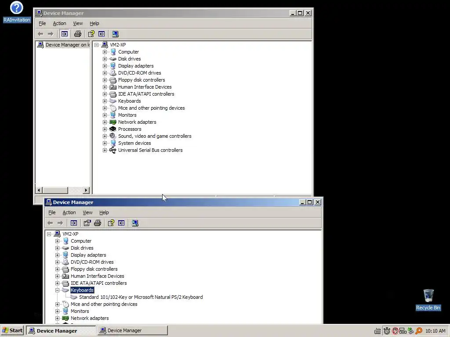Open the Help menu in the front Device Manager
The width and height of the screenshot is (450, 337).
pyautogui.click(x=104, y=213)
